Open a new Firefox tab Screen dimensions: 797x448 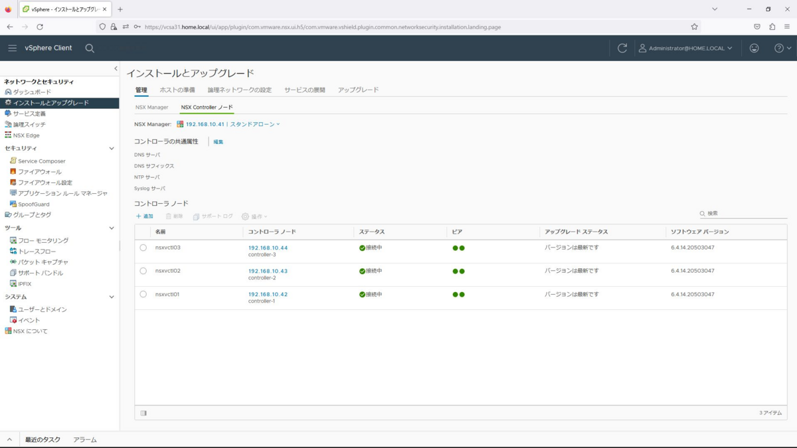[x=120, y=9]
